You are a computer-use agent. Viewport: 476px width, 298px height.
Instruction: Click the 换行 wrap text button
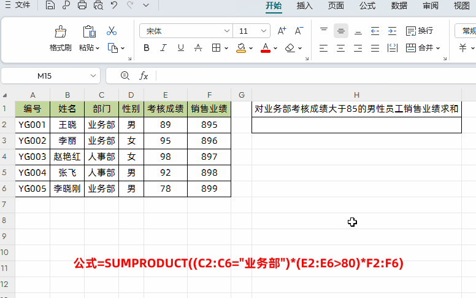419,31
